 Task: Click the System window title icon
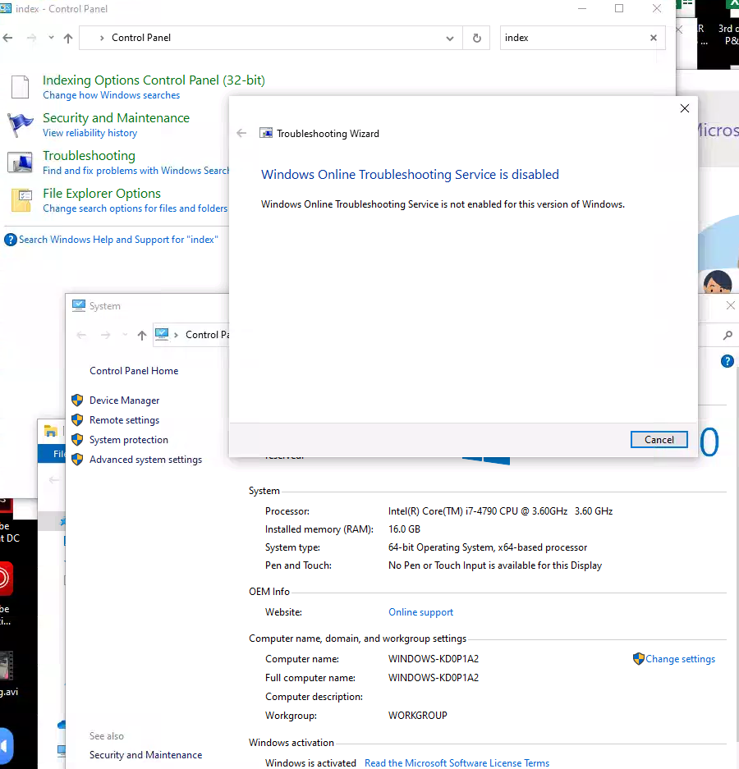(x=79, y=305)
